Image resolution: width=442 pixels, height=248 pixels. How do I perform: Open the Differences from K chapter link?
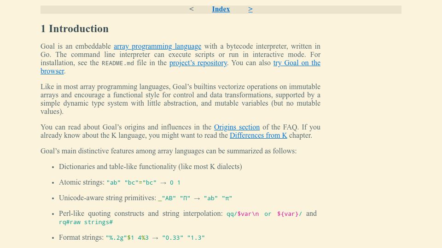[258, 135]
